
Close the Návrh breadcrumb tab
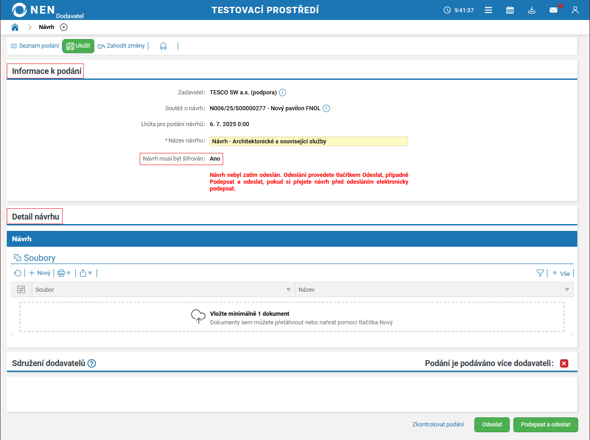coord(64,27)
